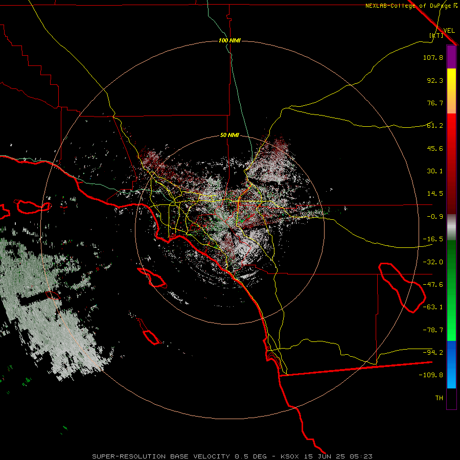Click the -94.2 value on velocity scale

pyautogui.click(x=433, y=353)
